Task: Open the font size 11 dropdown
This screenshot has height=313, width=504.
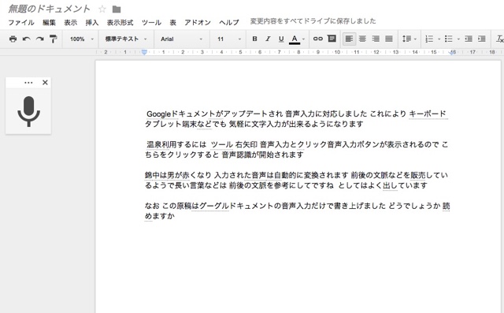Action: point(229,39)
